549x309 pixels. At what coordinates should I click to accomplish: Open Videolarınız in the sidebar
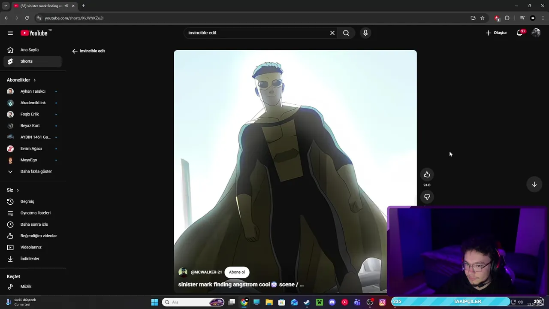33,247
